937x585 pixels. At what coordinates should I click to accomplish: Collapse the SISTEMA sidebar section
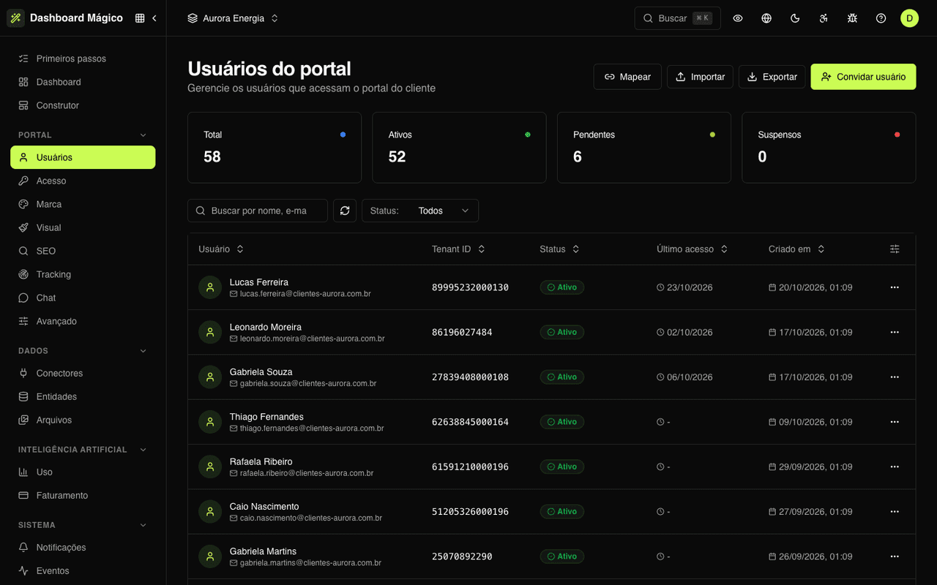tap(143, 525)
